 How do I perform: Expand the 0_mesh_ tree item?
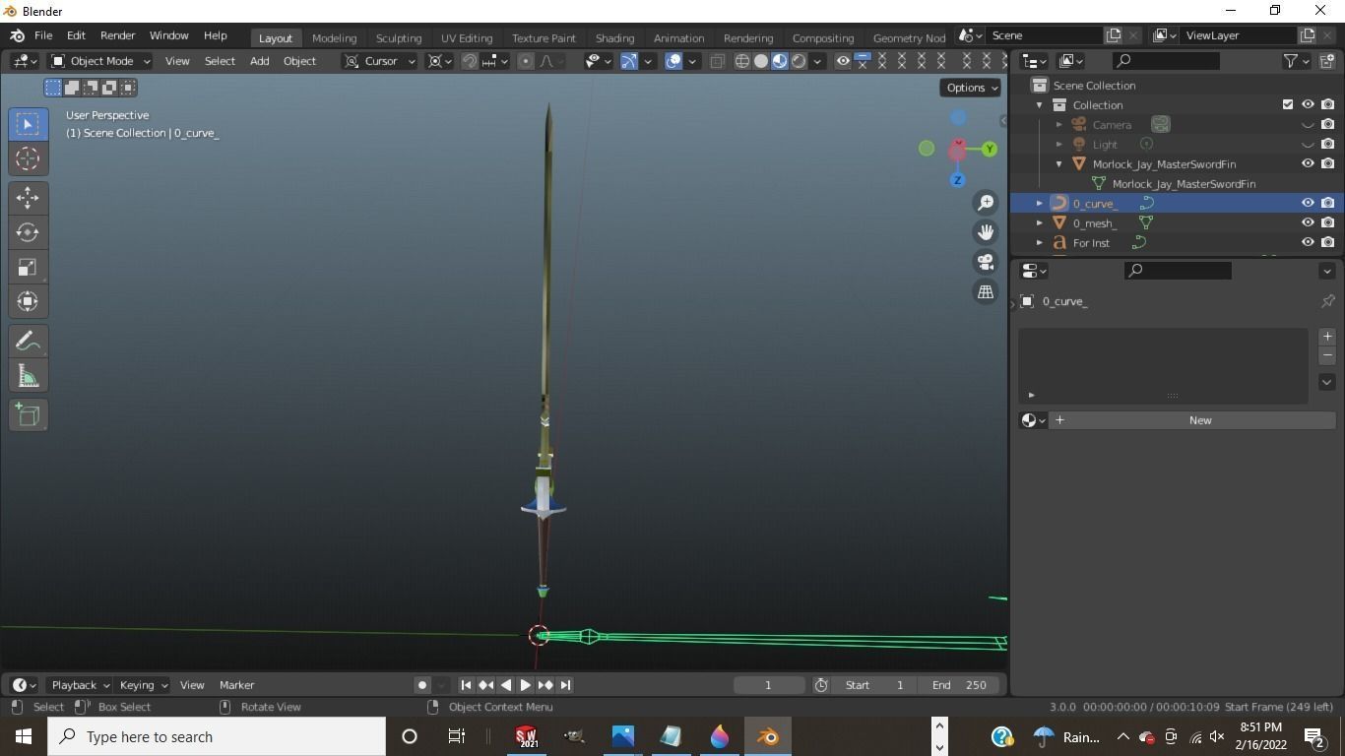(x=1039, y=222)
